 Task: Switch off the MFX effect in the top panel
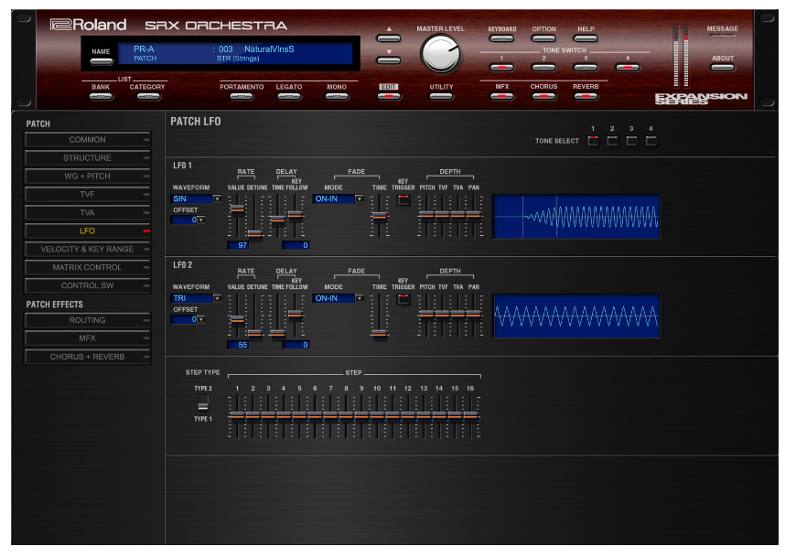tap(501, 96)
